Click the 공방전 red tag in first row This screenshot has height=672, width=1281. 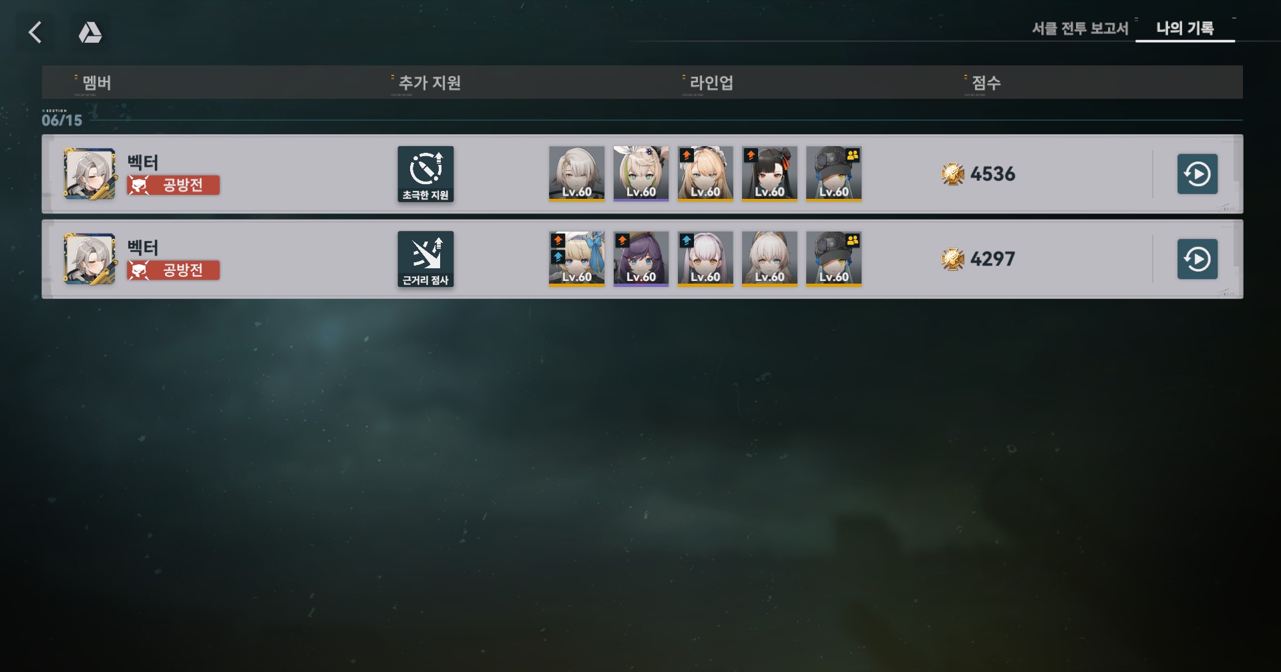174,185
